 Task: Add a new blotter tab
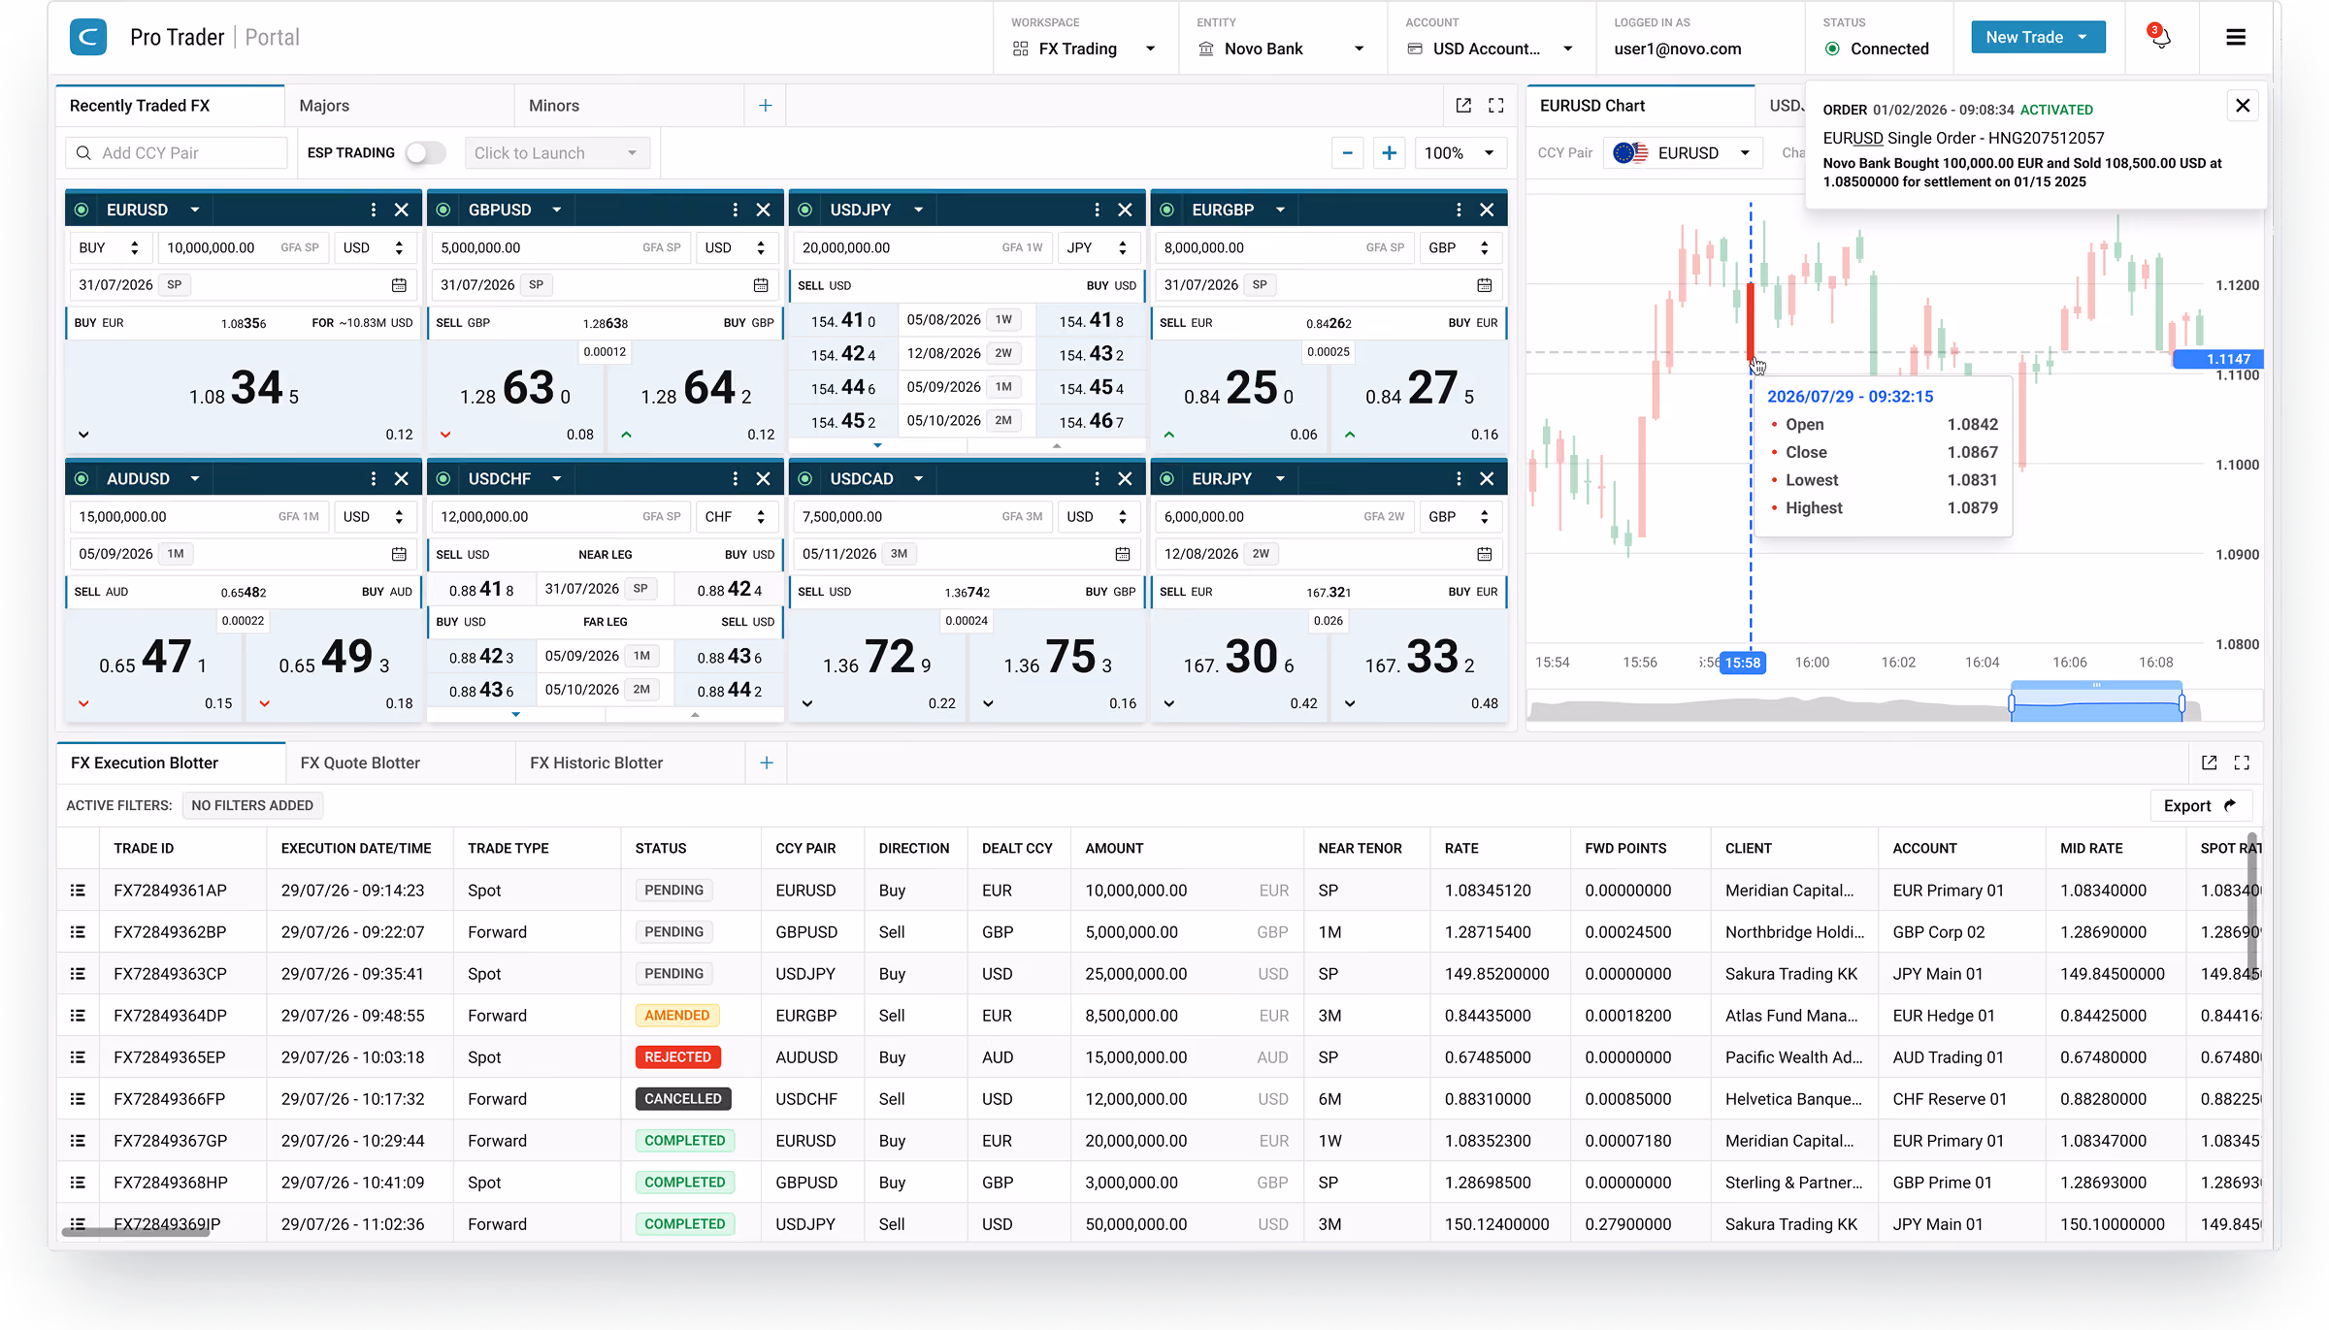tap(767, 762)
